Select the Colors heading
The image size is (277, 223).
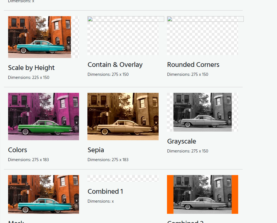pyautogui.click(x=18, y=150)
